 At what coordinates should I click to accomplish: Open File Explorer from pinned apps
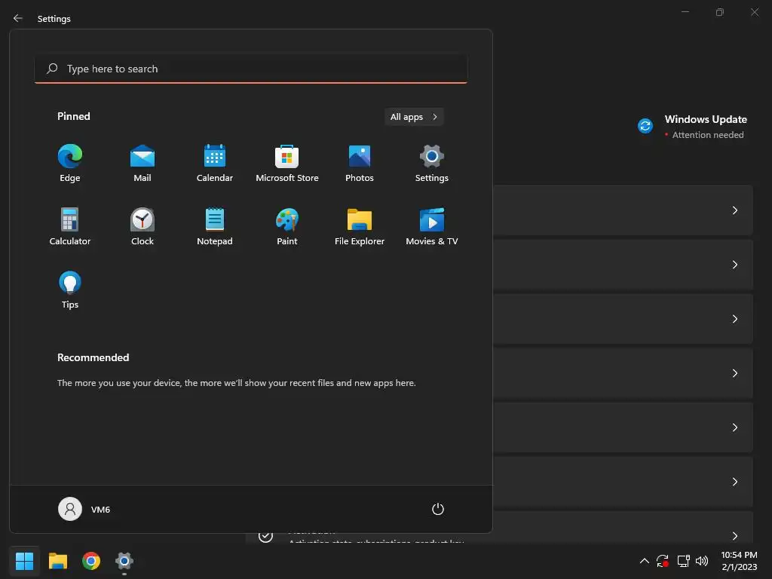coord(360,227)
